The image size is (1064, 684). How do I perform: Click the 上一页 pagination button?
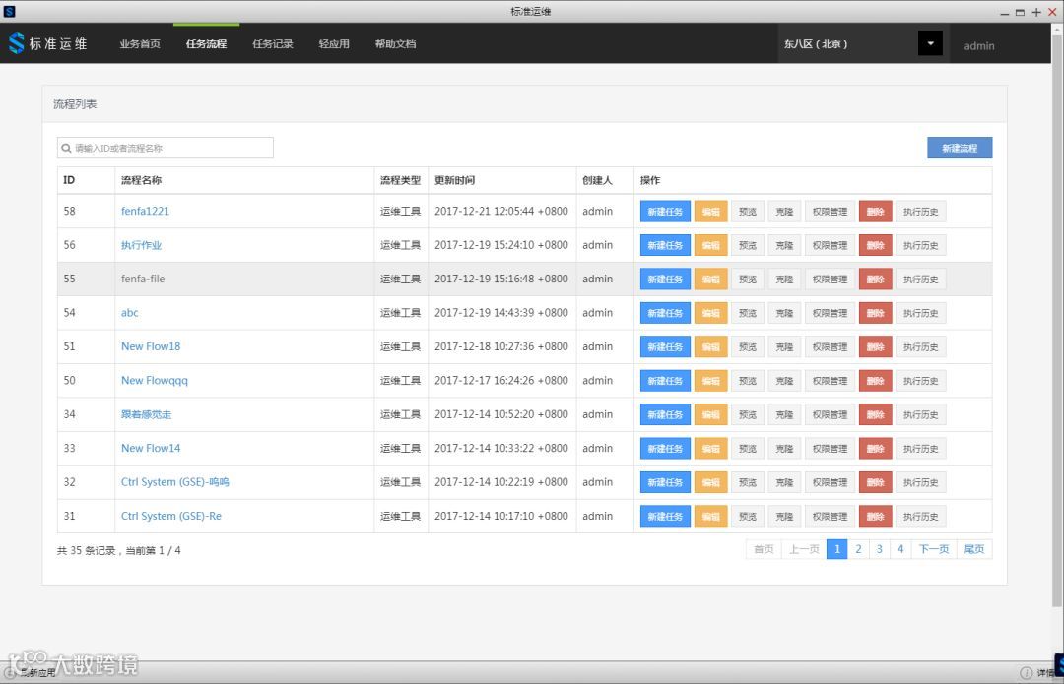[x=804, y=549]
